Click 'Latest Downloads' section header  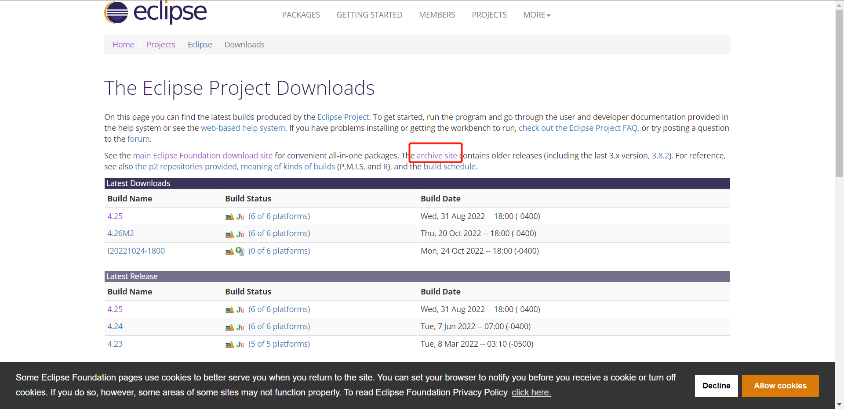tap(417, 183)
